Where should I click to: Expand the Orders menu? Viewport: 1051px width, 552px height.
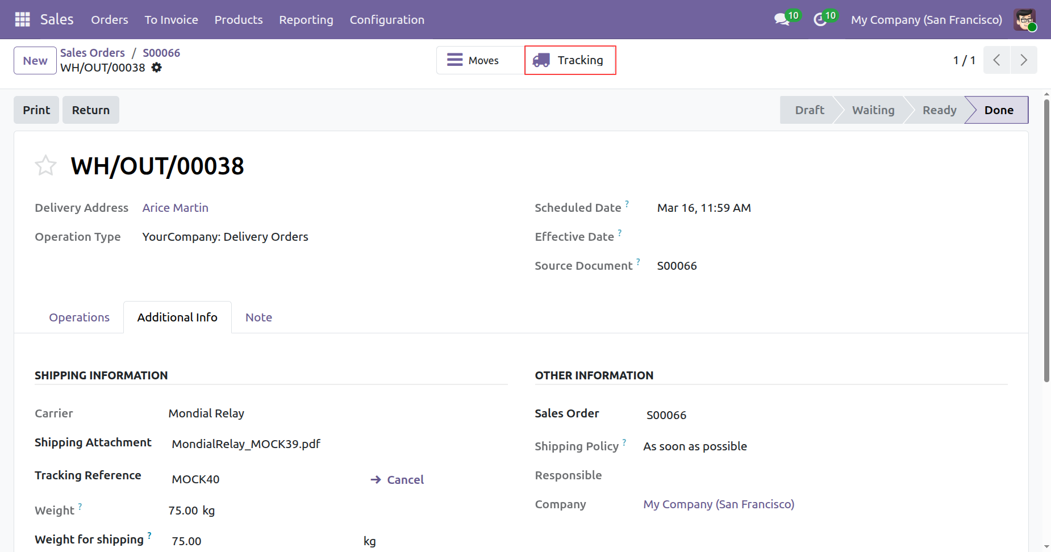point(110,20)
